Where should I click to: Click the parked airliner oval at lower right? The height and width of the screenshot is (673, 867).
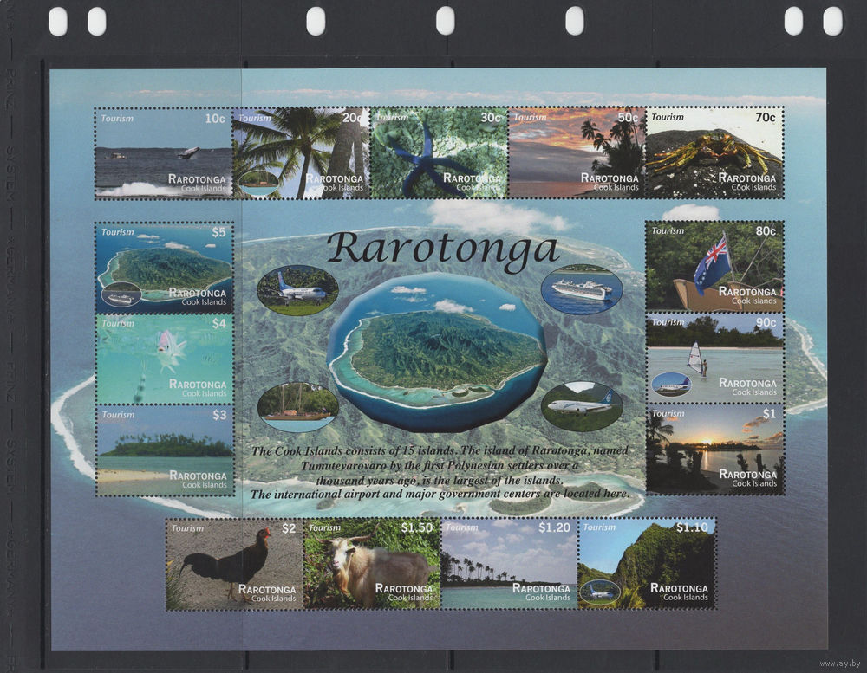tap(581, 405)
